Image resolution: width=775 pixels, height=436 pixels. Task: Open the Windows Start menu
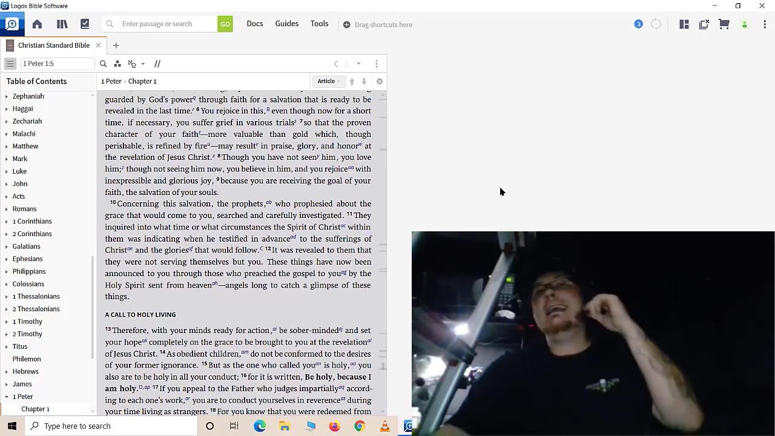pyautogui.click(x=12, y=426)
